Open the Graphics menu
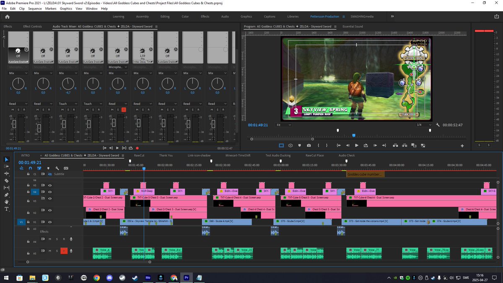The height and width of the screenshot is (283, 503). 66,8
